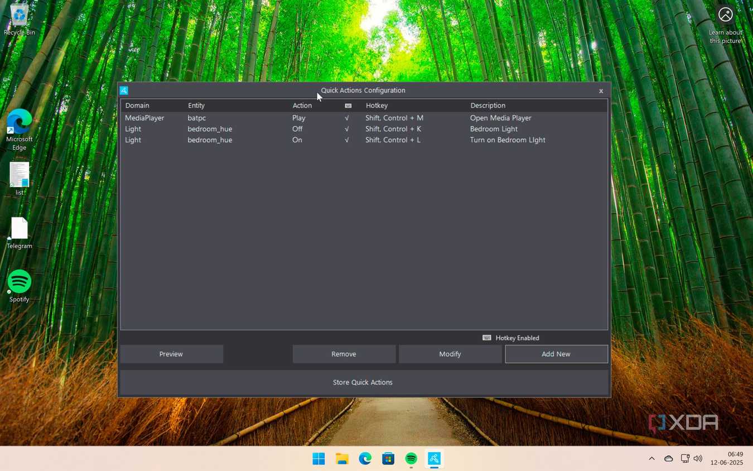Toggle hotkey checkmark for MediaPlayer row
The height and width of the screenshot is (471, 753).
click(347, 118)
